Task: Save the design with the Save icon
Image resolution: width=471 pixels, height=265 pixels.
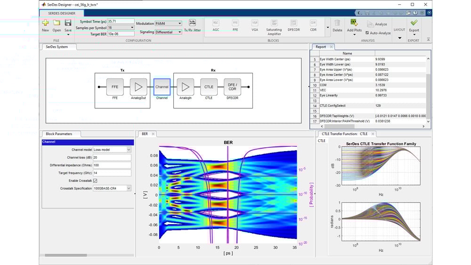Action: click(x=68, y=23)
